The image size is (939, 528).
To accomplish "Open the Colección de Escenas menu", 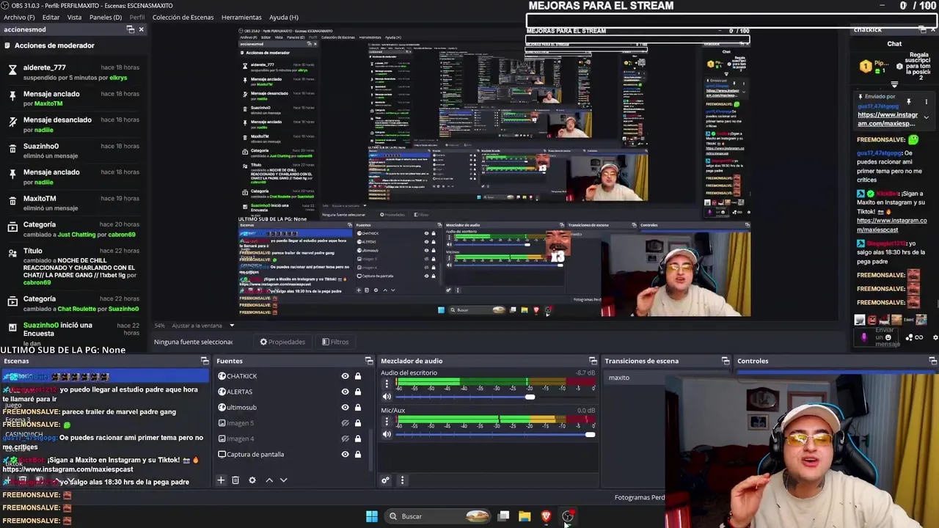I will pos(183,17).
